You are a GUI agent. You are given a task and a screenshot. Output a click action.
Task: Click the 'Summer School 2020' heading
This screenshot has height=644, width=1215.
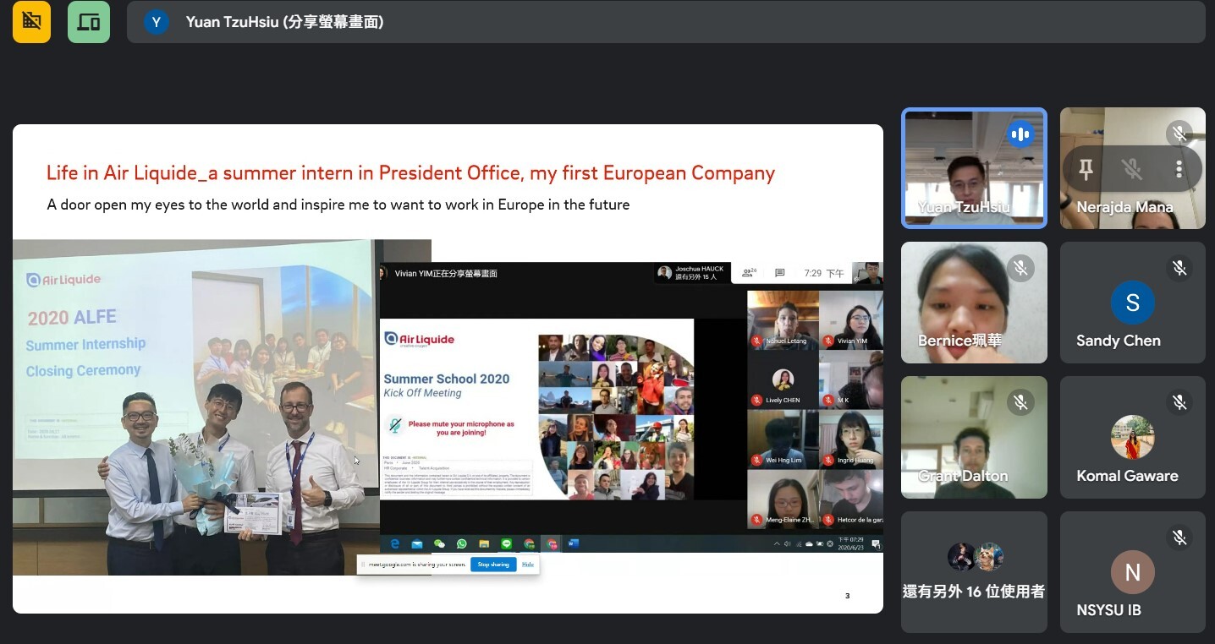[447, 379]
